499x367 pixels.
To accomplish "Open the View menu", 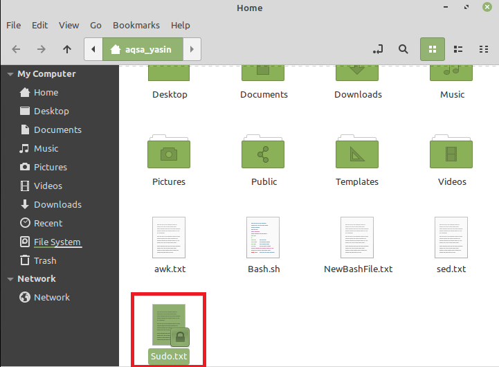I will click(x=69, y=25).
